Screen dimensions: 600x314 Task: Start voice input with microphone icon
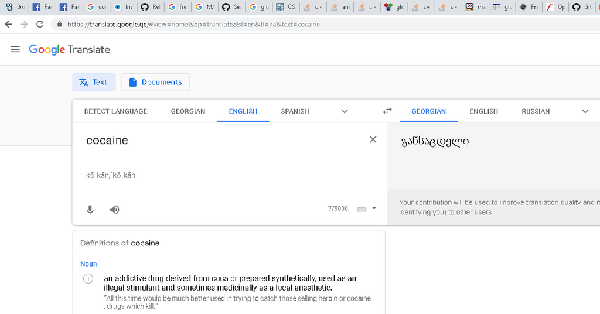click(x=90, y=210)
